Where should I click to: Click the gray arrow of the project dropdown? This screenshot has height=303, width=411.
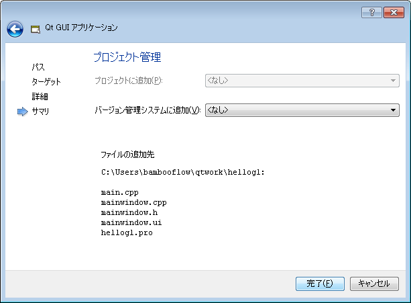click(393, 81)
